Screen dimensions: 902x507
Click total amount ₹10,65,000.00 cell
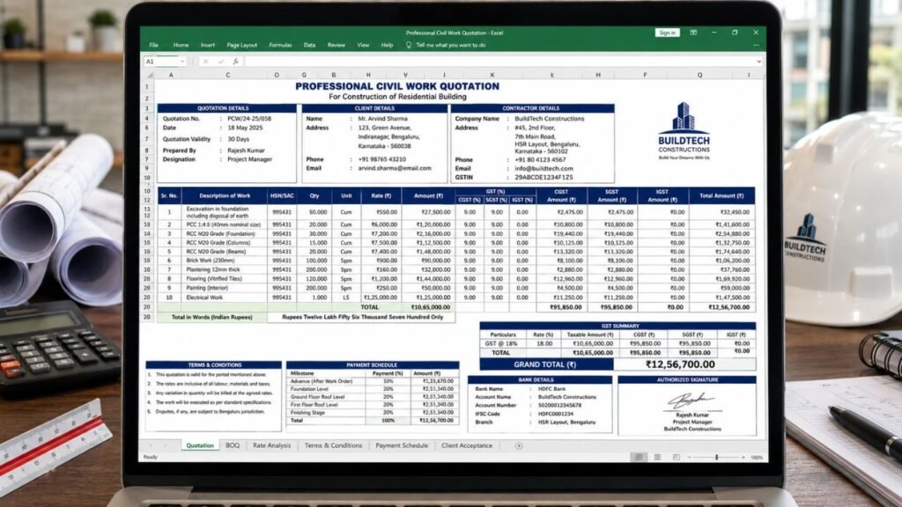point(430,307)
